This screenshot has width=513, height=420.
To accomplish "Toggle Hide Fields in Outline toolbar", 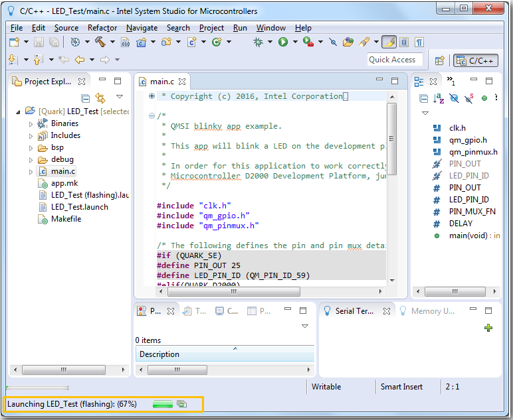I will coord(454,98).
